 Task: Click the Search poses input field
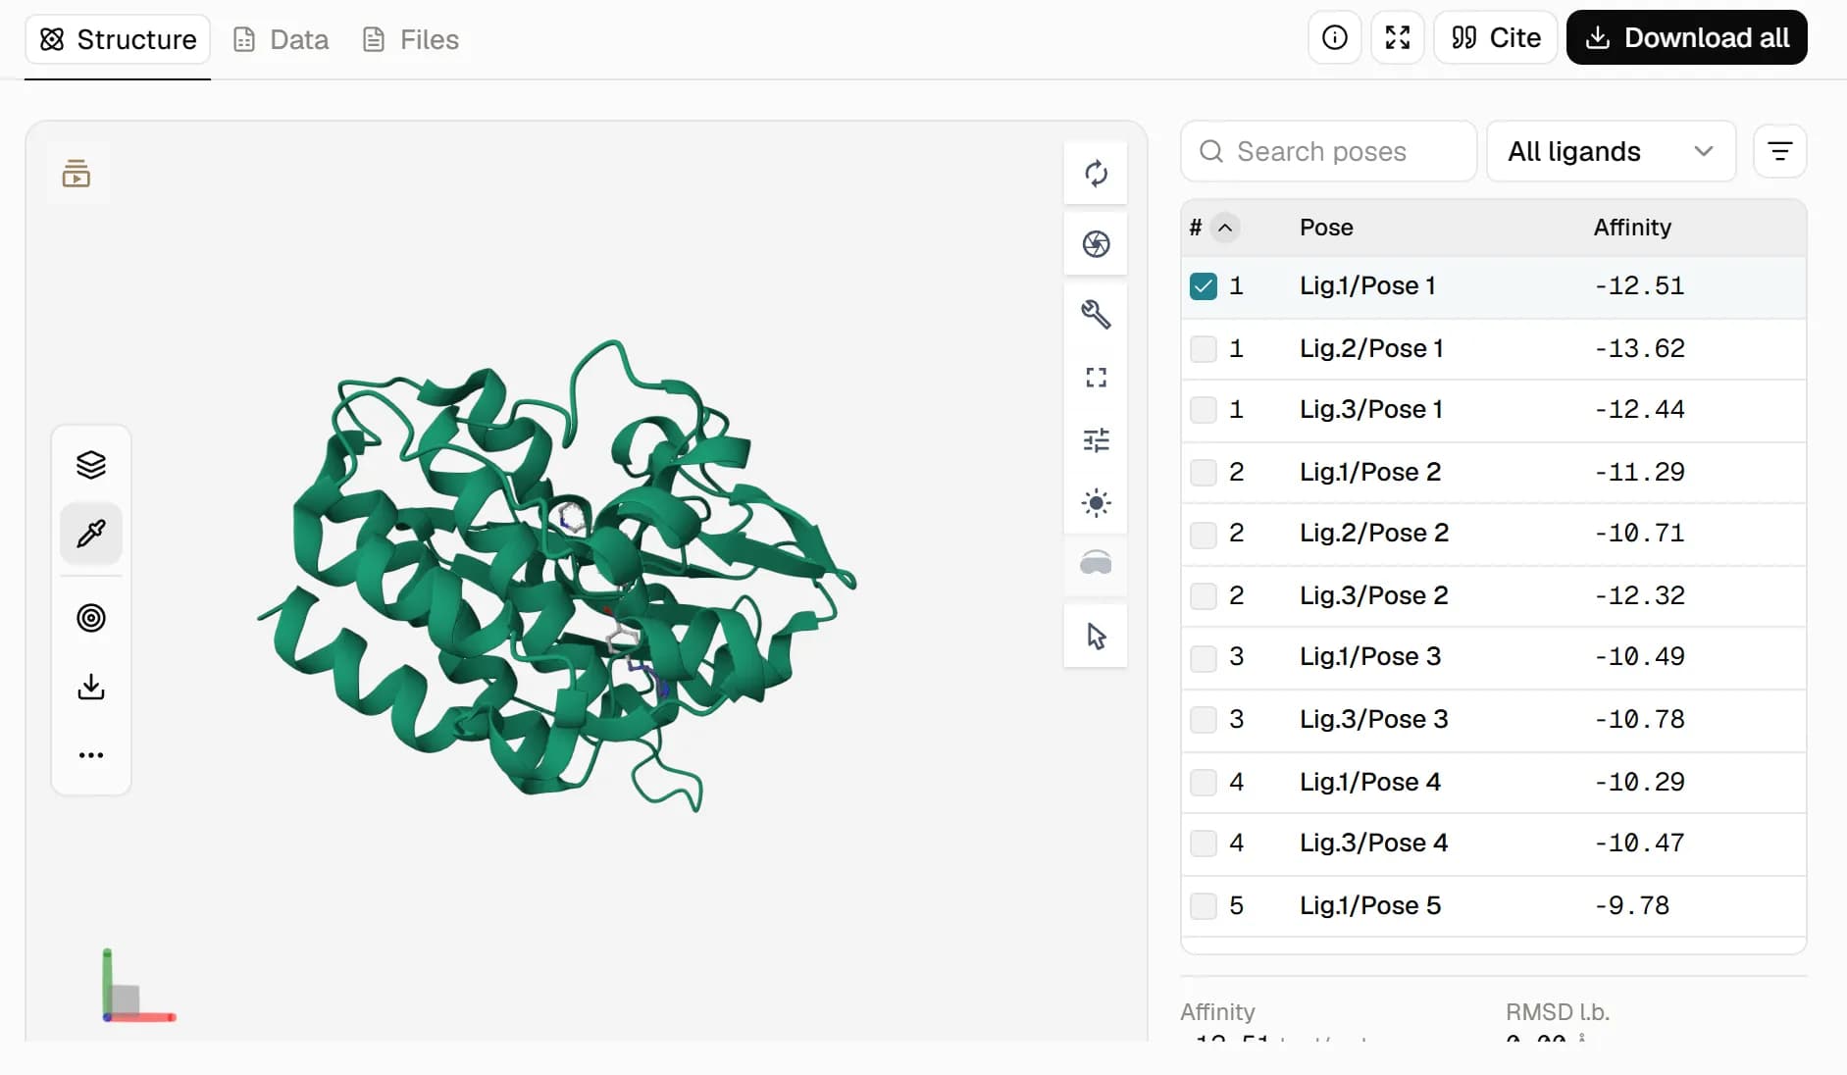1328,151
